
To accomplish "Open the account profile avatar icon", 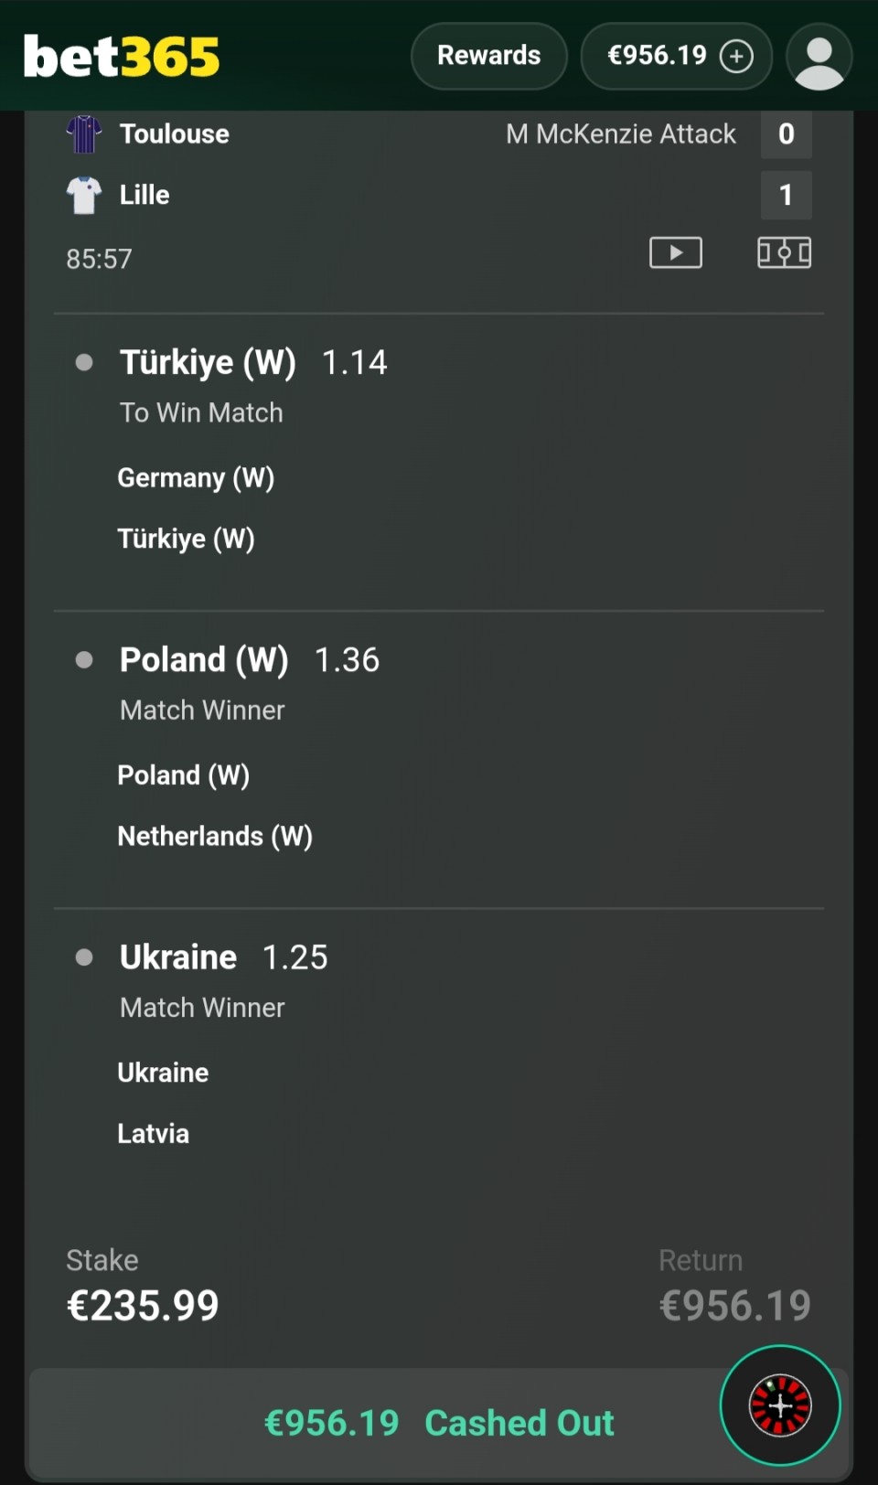I will click(819, 57).
